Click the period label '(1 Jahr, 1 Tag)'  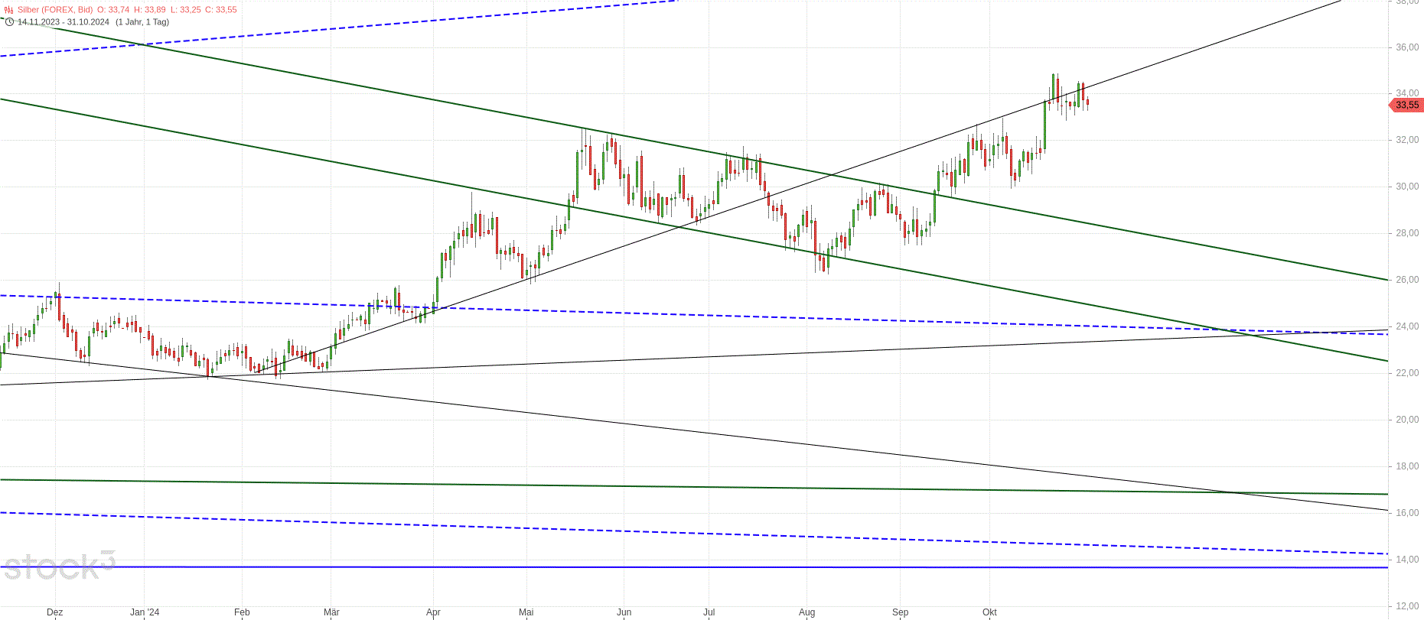point(142,22)
